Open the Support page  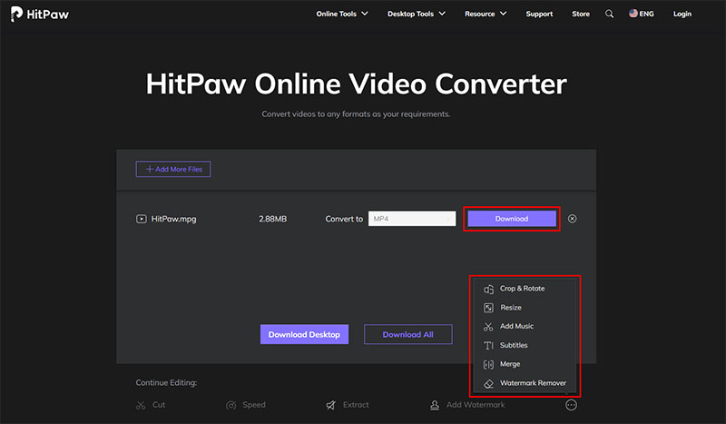539,14
